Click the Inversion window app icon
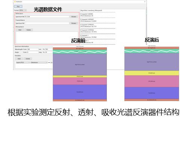Image resolution: width=187 pixels, height=148 pixels. (15, 2)
